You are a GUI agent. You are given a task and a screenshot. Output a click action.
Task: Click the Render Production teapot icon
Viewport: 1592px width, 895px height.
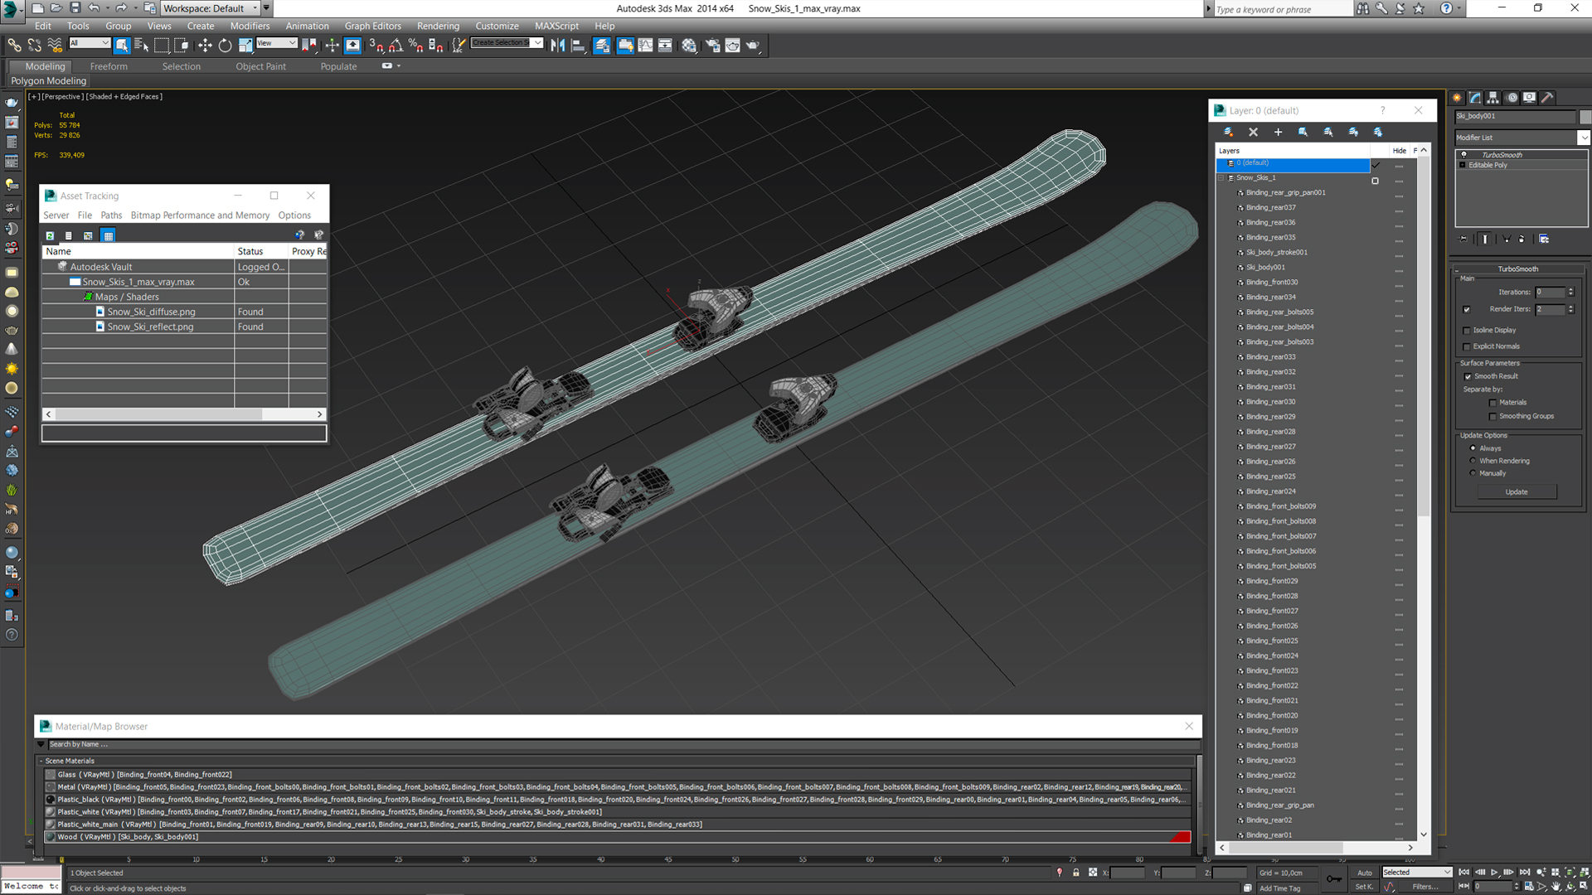click(x=753, y=45)
